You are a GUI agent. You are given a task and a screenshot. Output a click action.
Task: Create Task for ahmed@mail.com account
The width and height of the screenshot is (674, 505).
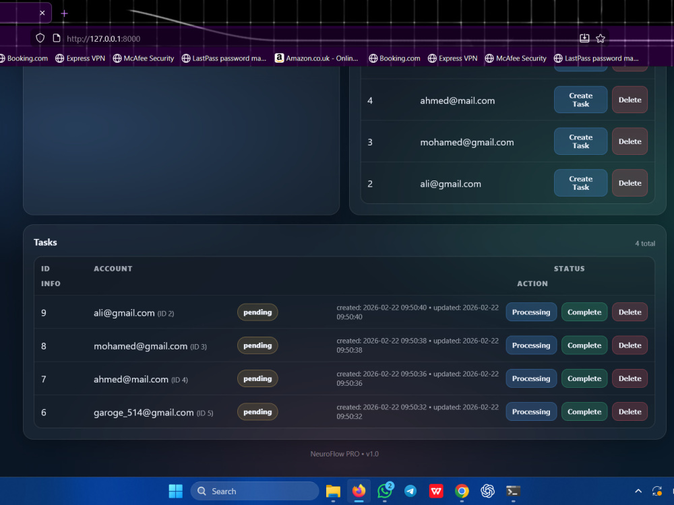click(x=581, y=100)
